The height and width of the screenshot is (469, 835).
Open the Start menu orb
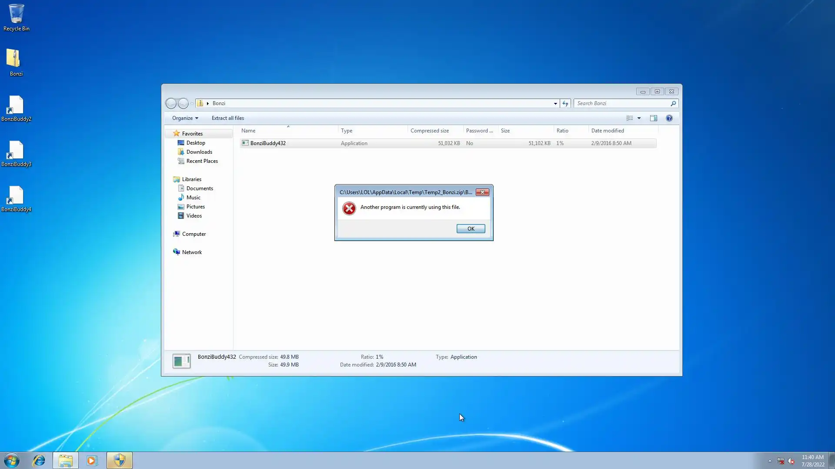12,460
